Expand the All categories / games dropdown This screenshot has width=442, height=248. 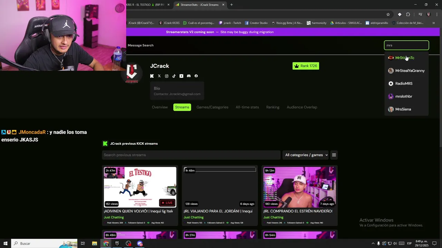pos(306,155)
